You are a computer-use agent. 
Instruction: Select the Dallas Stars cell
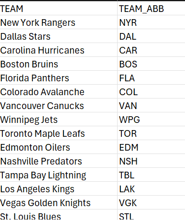(x=58, y=36)
